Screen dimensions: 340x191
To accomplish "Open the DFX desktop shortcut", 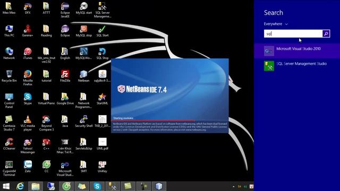I will point(28,8).
